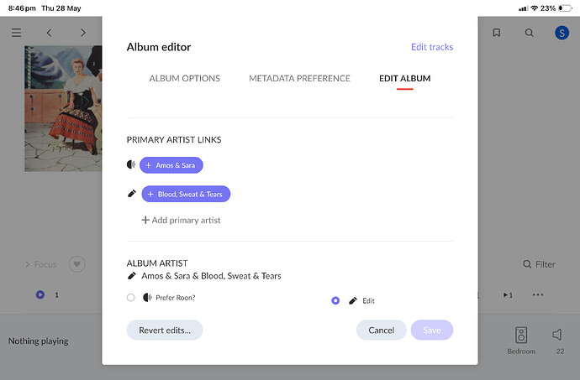Open the hamburger navigation menu
This screenshot has height=380, width=580.
16,33
